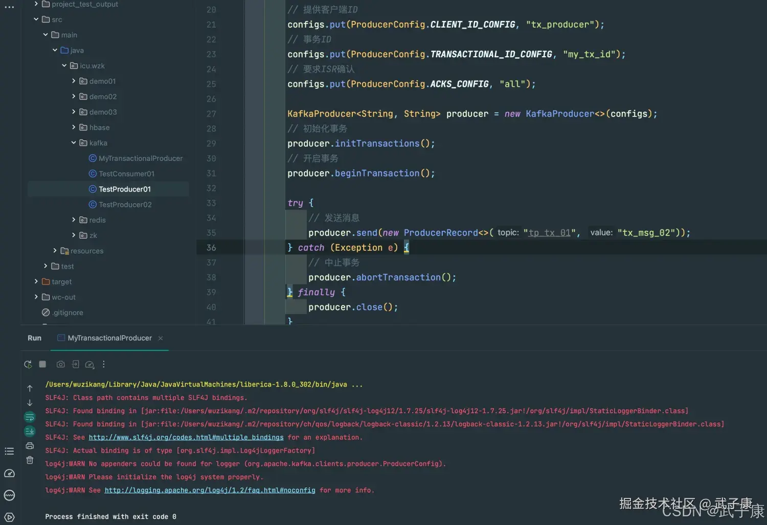
Task: Expand the demo01 package
Action: tap(74, 81)
